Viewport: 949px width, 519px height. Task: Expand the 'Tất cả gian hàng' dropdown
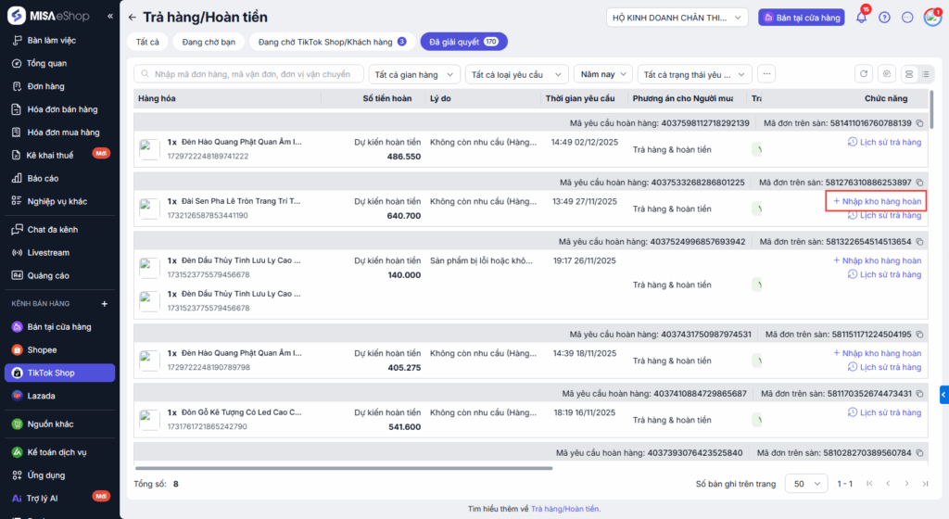tap(413, 74)
